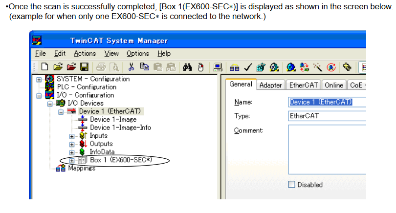
Task: Open the Help menu
Action: coord(164,54)
